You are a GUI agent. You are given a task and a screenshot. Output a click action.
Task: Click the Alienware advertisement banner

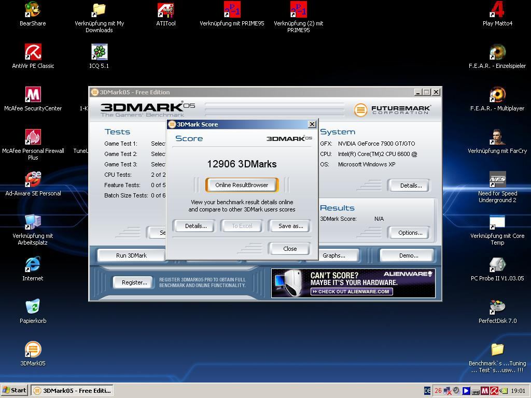[x=353, y=283]
